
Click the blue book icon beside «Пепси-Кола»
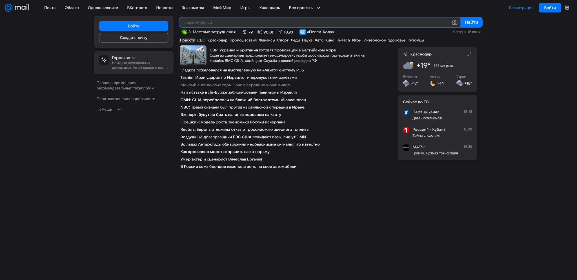[x=302, y=32]
